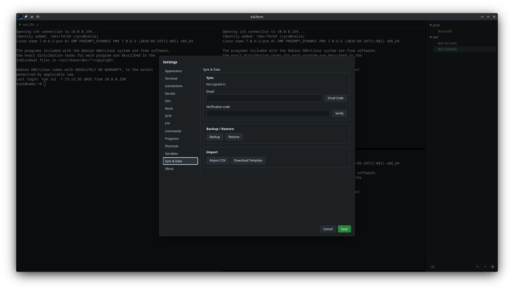Click the Email Code button
Screen dimensions: 514x291
click(x=335, y=98)
